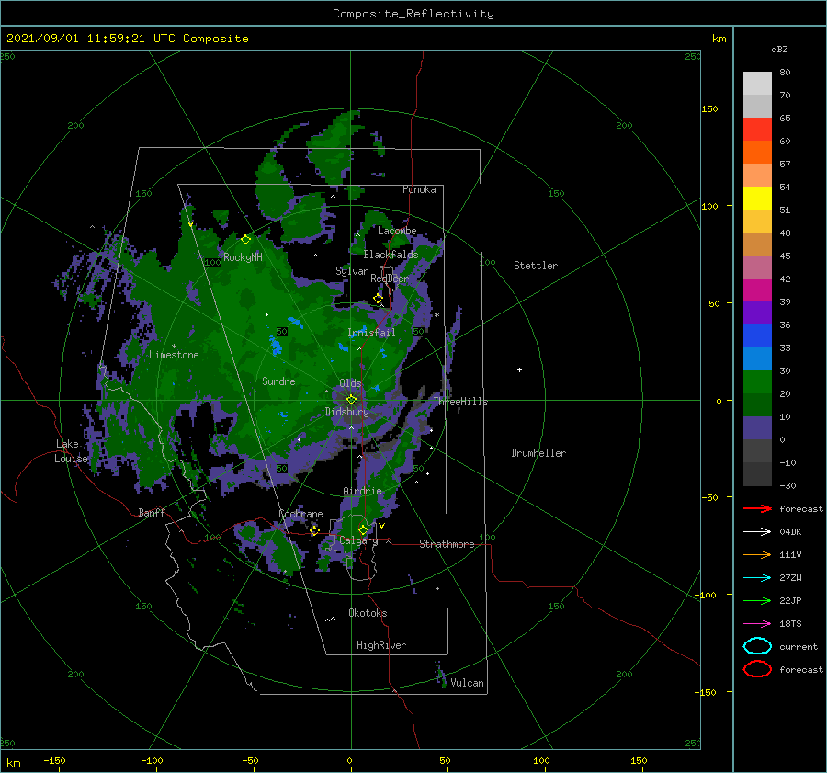Click the Lake Louise label

point(72,451)
